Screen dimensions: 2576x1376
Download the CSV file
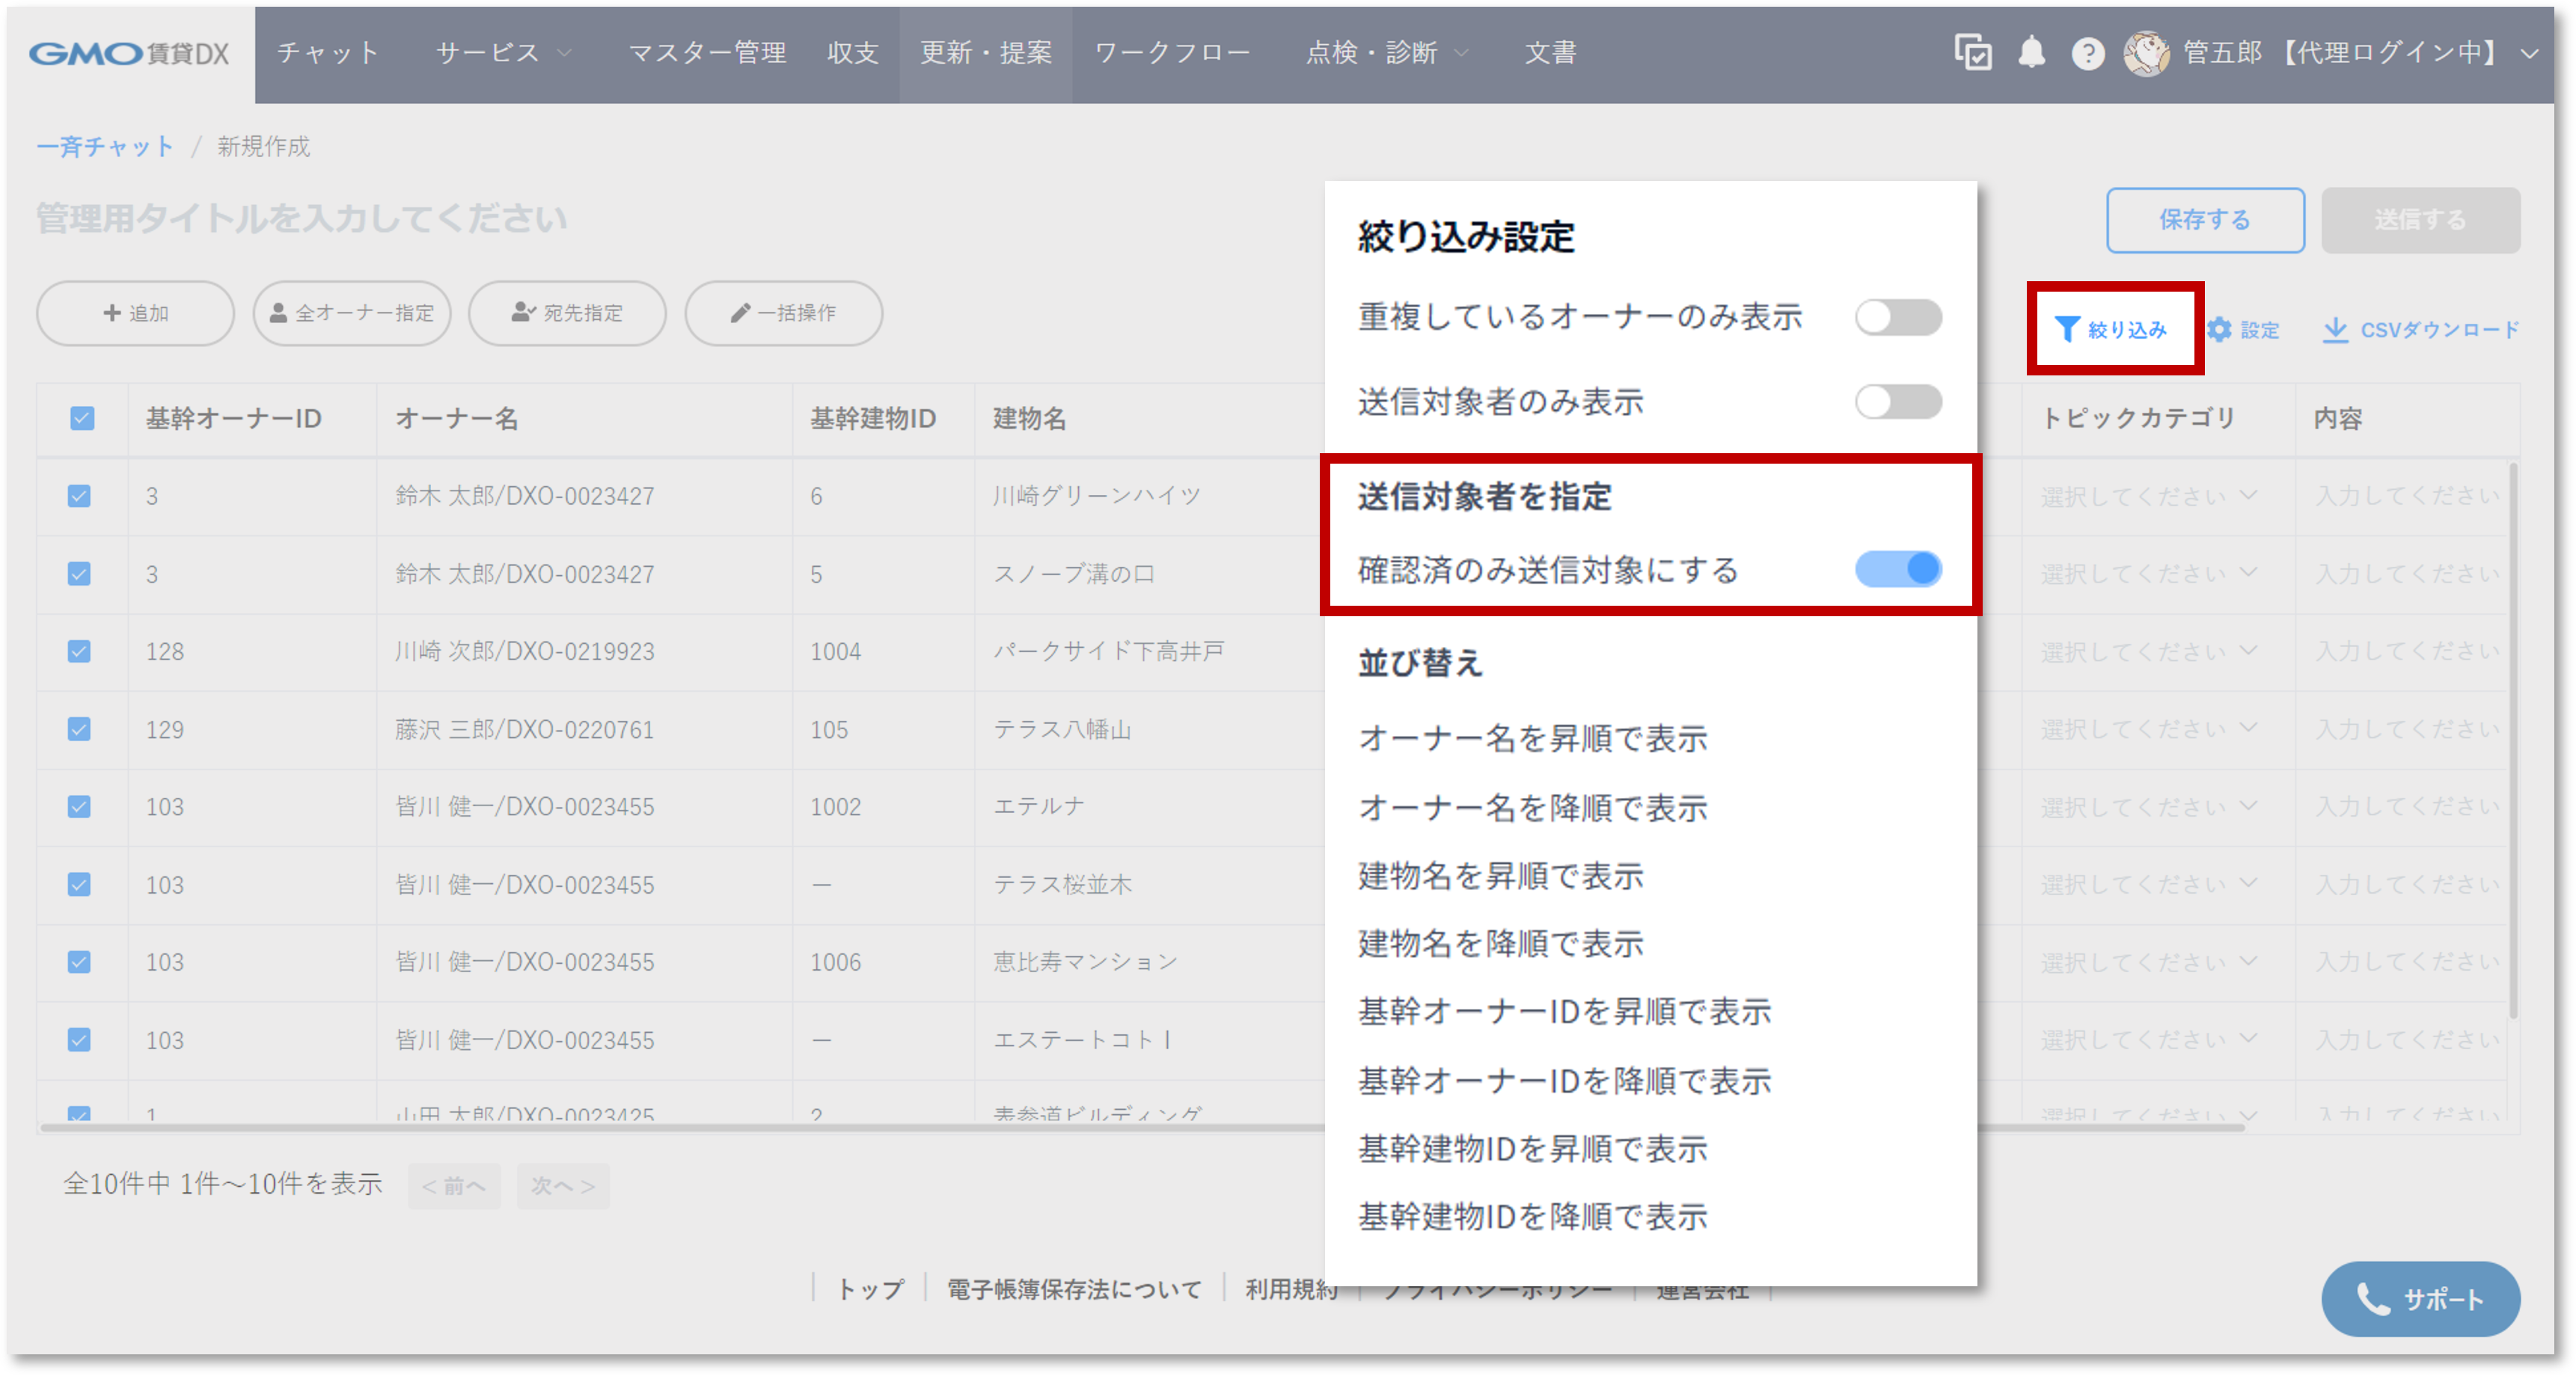tap(2419, 329)
